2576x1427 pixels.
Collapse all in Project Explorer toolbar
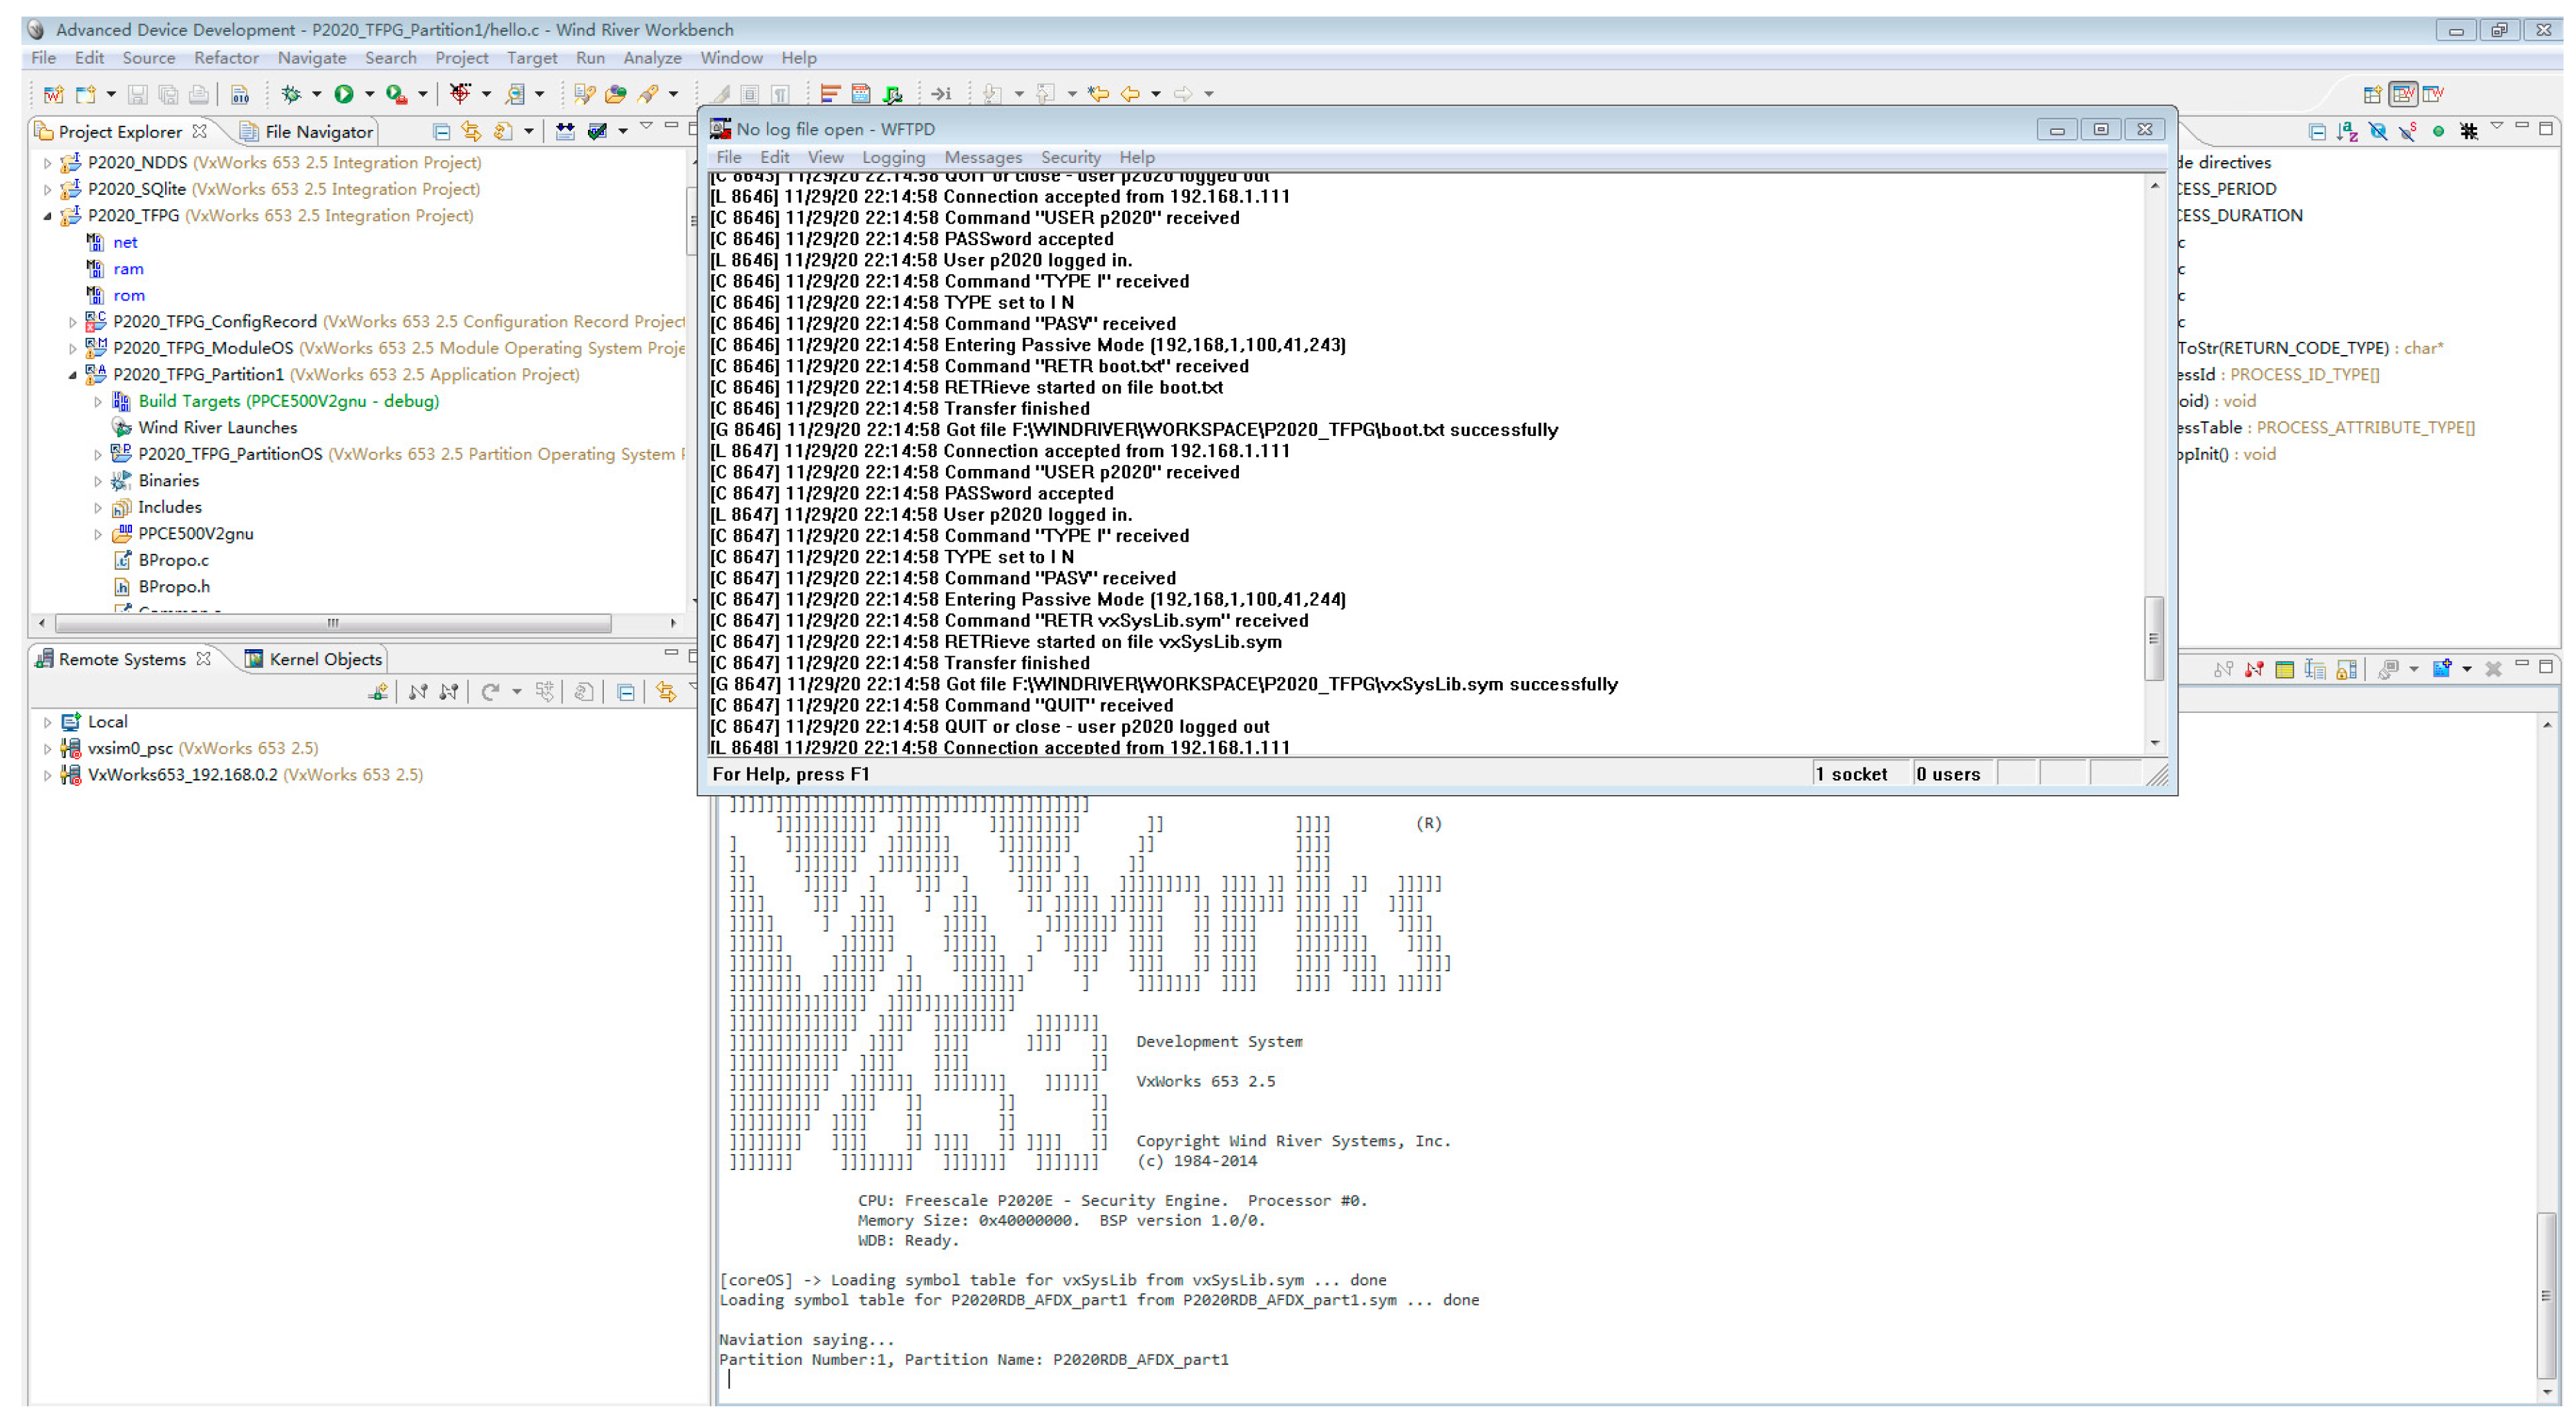tap(441, 132)
